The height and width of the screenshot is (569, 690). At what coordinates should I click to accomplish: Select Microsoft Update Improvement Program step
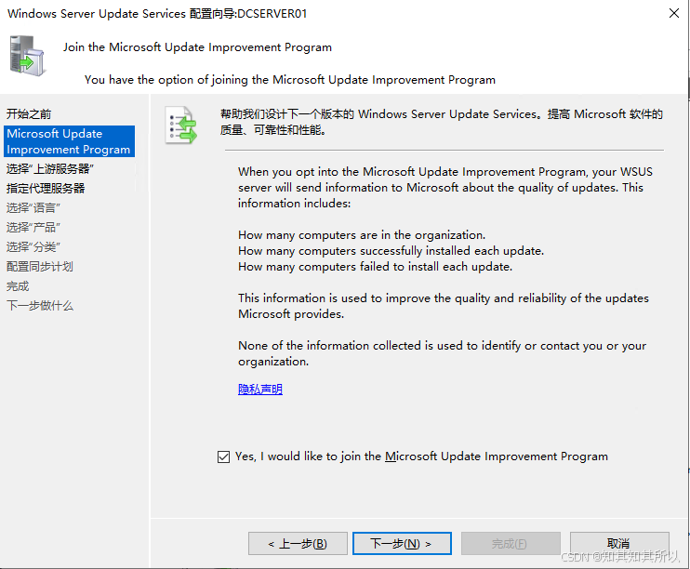click(69, 141)
